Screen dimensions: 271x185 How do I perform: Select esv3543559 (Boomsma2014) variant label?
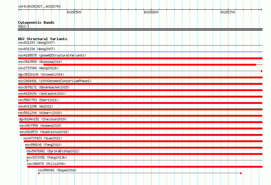pyautogui.click(x=40, y=62)
